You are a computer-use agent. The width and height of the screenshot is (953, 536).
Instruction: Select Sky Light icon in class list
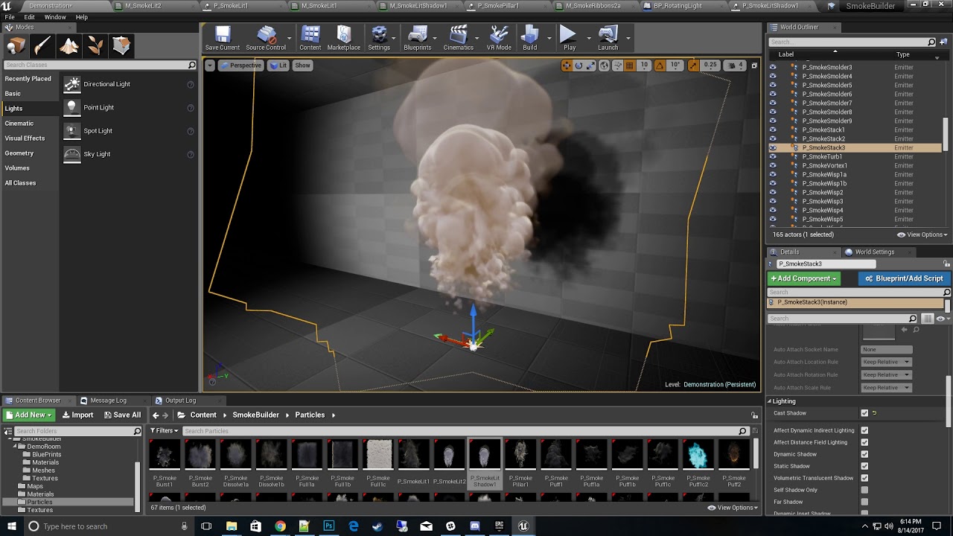point(71,154)
